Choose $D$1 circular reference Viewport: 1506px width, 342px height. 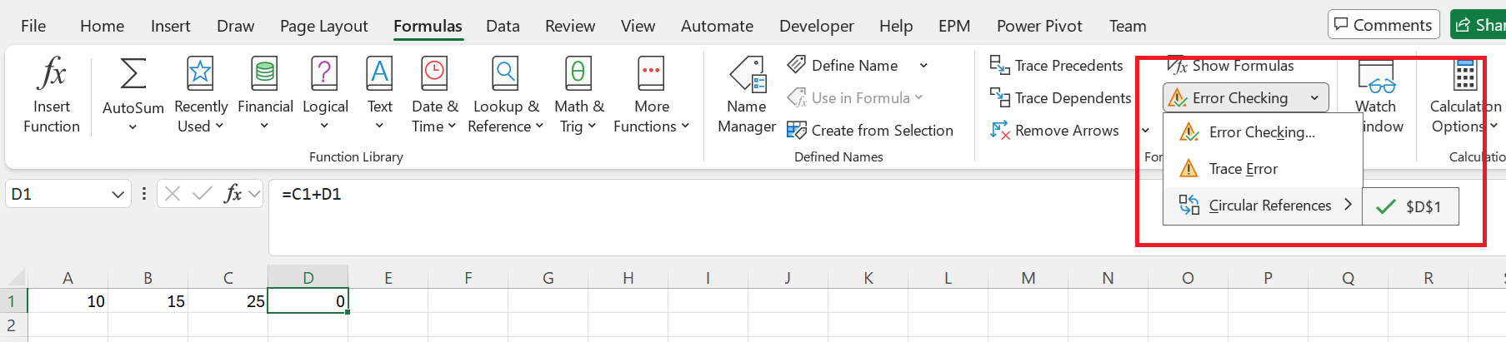coord(1410,206)
